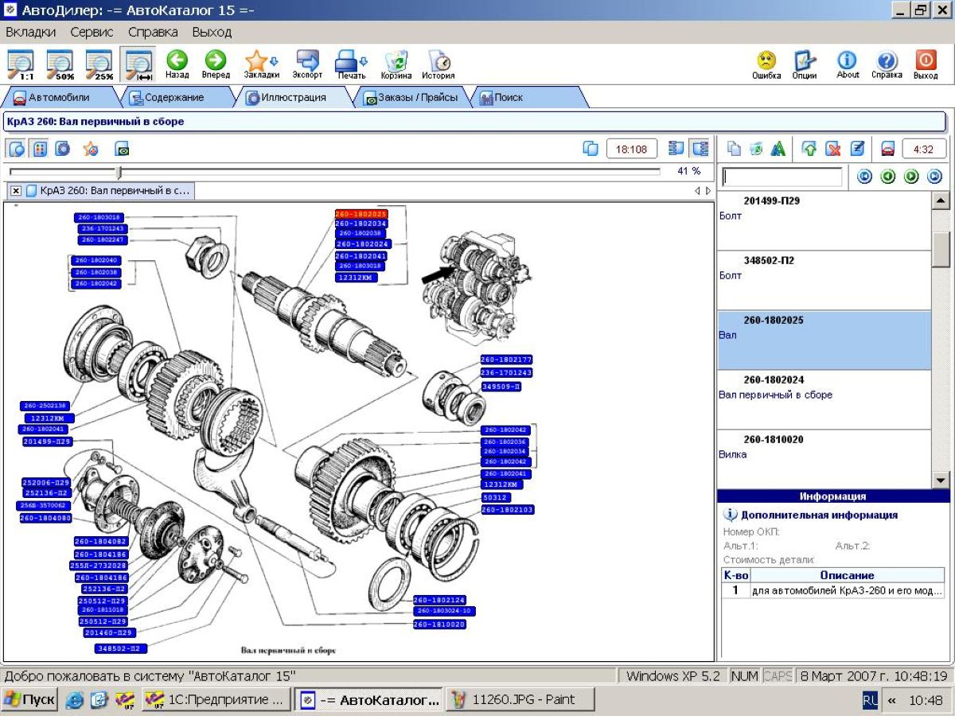This screenshot has width=955, height=716.
Task: Open the Справка menu in menu bar
Action: (x=153, y=33)
